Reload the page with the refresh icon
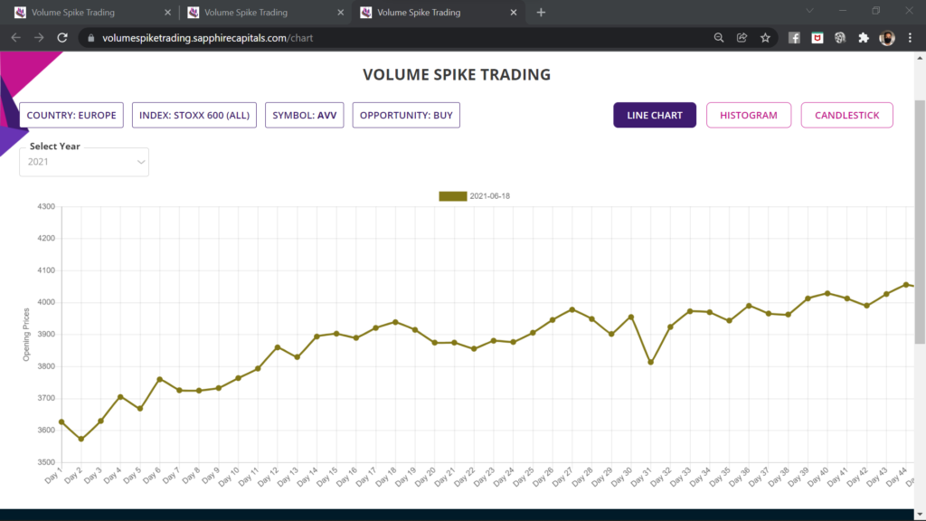926x521 pixels. tap(62, 38)
